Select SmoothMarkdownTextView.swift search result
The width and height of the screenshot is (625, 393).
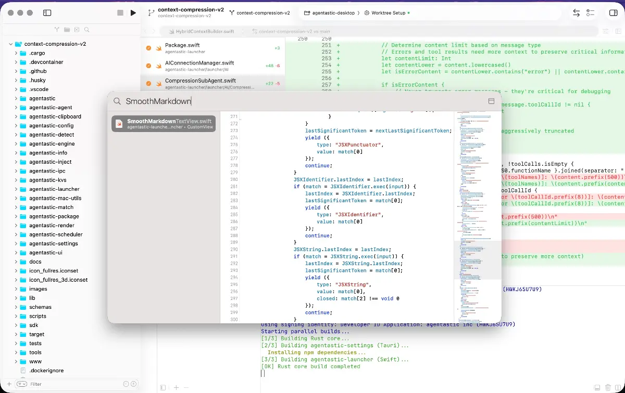point(164,124)
